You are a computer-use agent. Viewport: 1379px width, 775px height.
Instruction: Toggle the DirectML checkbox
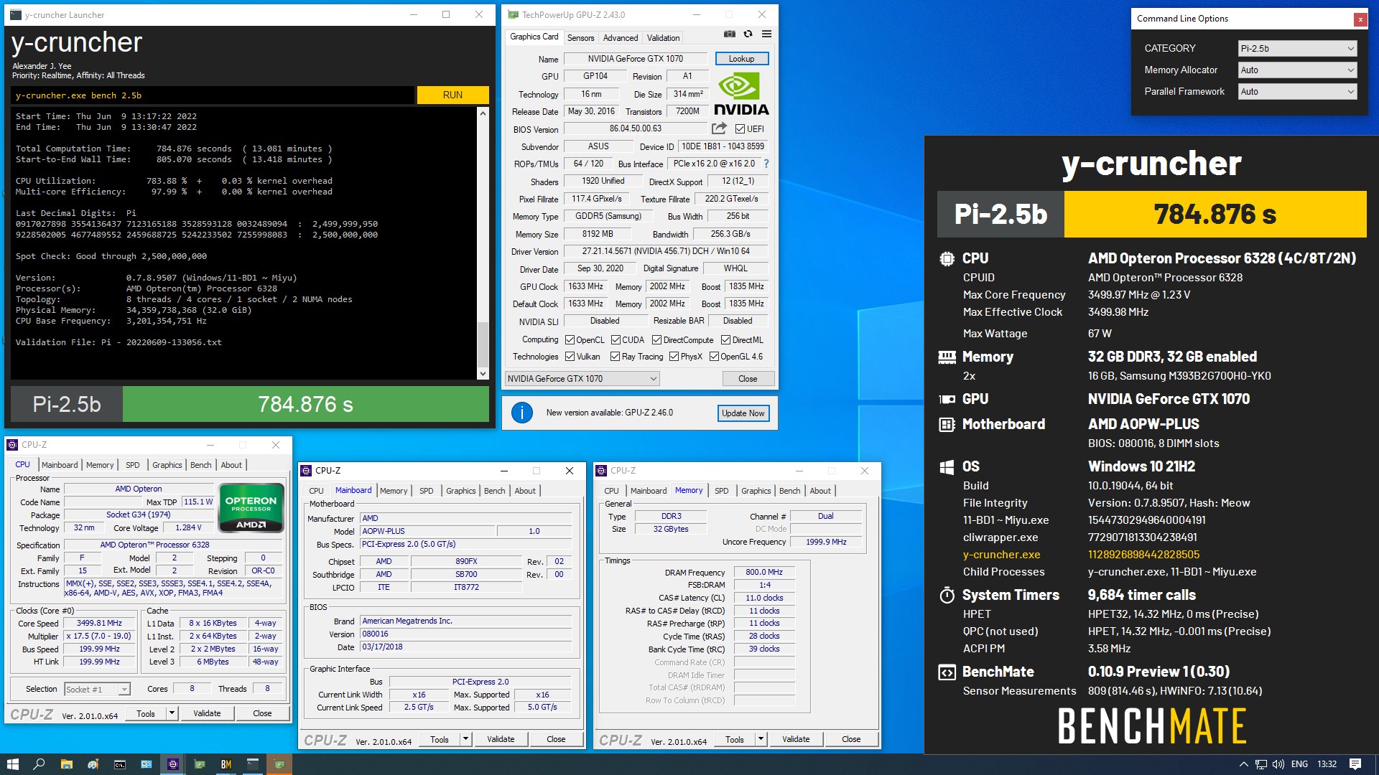point(725,340)
